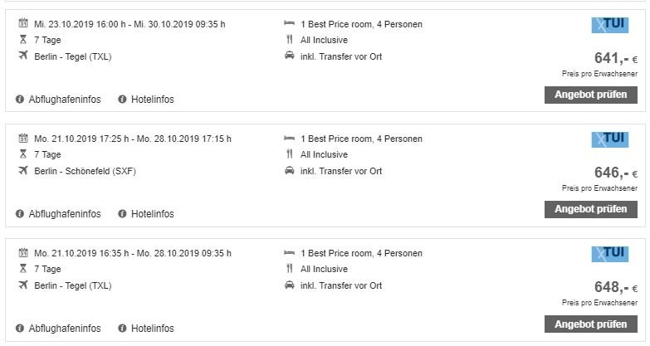
Task: Click the car transfer icon in the 648 € offer
Action: pyautogui.click(x=290, y=285)
